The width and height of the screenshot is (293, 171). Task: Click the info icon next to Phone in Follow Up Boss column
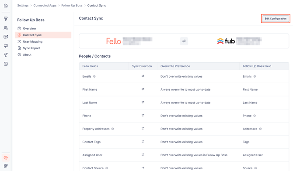(255, 116)
